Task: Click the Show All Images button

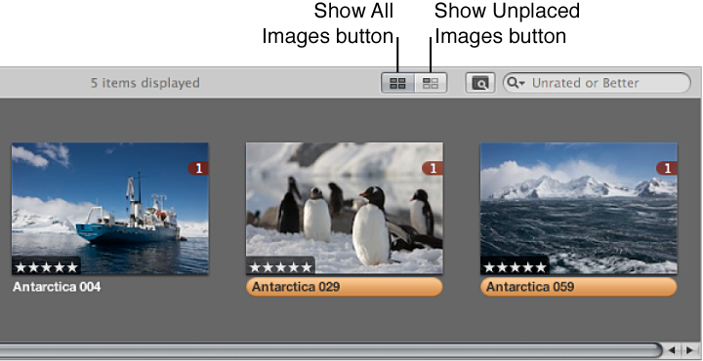Action: [397, 83]
